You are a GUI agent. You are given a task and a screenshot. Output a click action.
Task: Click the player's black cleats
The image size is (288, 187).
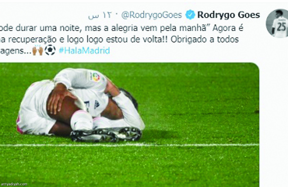pos(106,134)
